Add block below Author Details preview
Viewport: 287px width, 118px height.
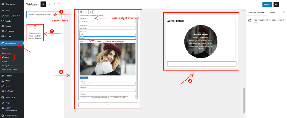[x=202, y=64]
